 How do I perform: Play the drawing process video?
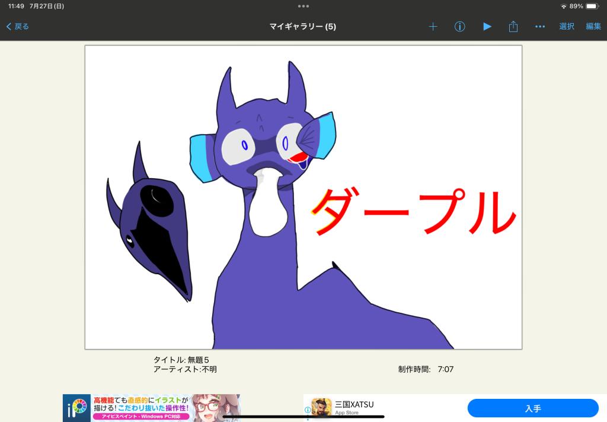[487, 27]
